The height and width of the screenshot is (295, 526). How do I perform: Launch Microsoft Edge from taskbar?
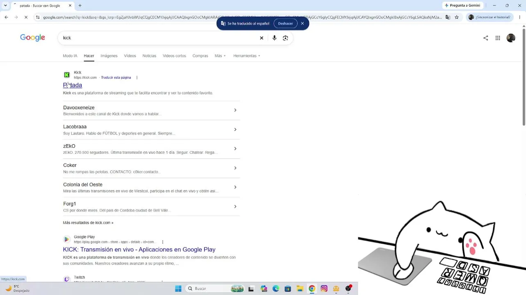(x=276, y=288)
